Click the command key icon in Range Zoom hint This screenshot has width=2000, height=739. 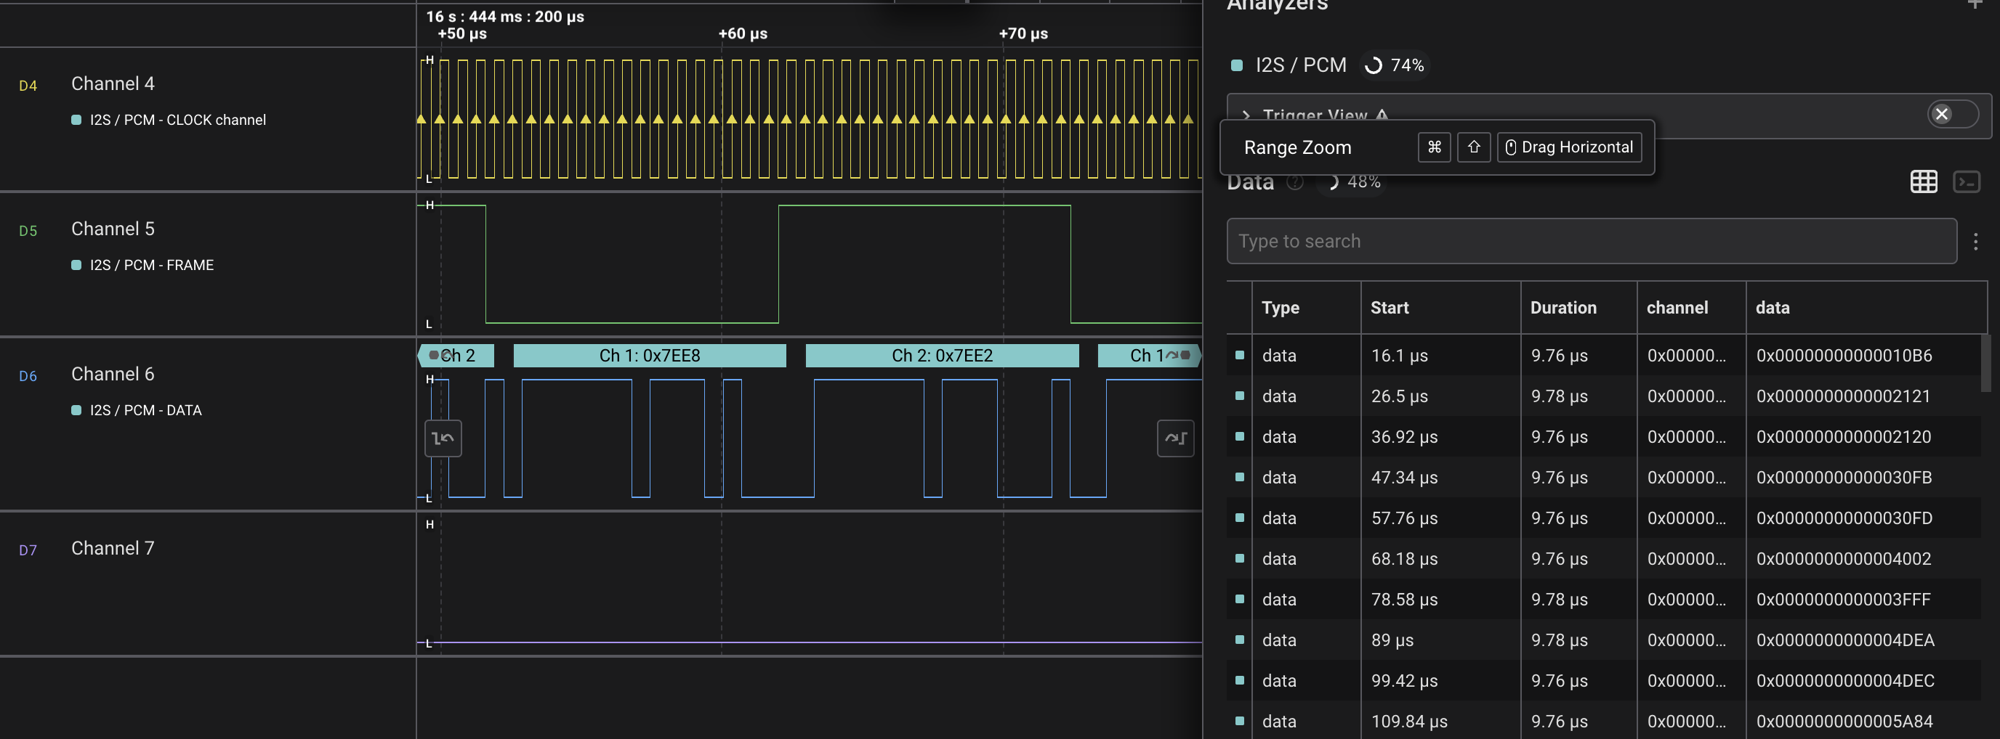[1434, 147]
